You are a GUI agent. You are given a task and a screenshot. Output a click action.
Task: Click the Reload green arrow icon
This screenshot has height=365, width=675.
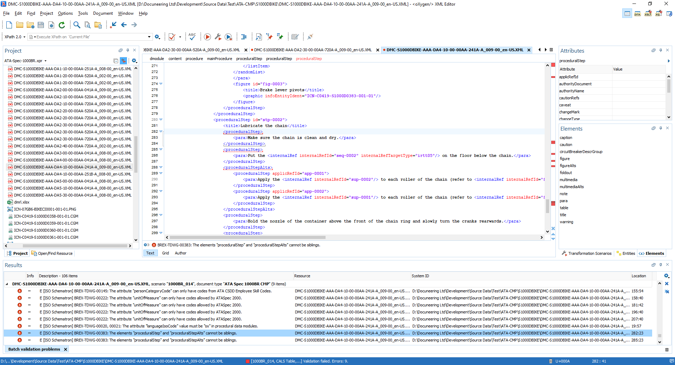pyautogui.click(x=62, y=25)
